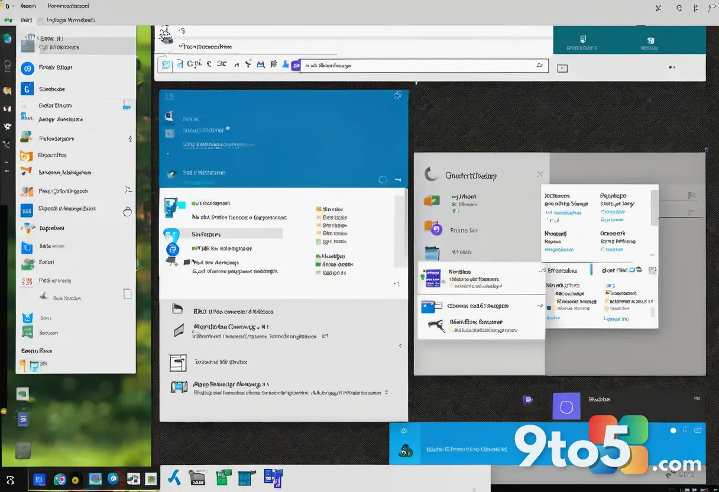
Task: Click the black hairdryer-shaped icon in the popup
Action: pyautogui.click(x=436, y=325)
